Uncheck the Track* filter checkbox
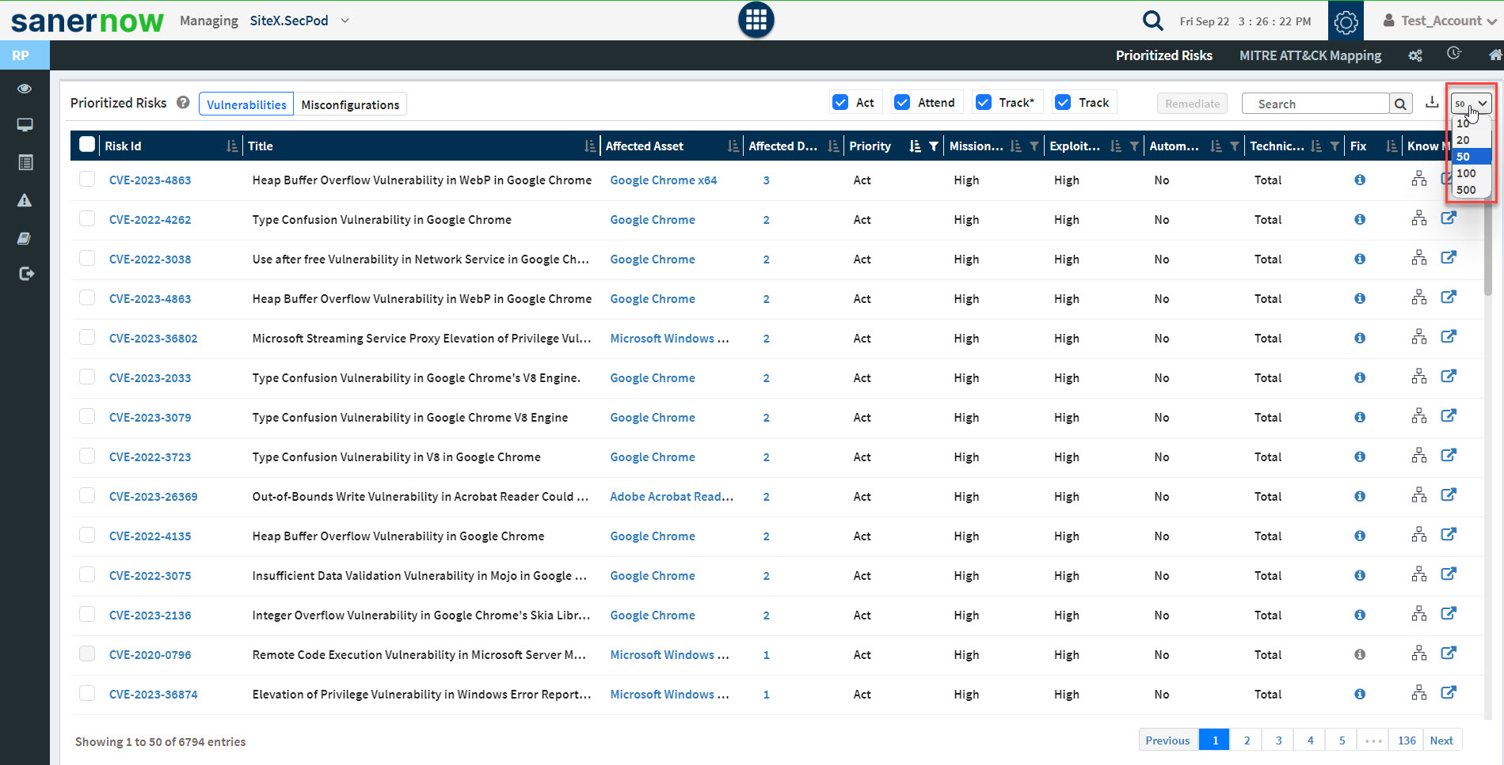The width and height of the screenshot is (1504, 765). tap(984, 102)
